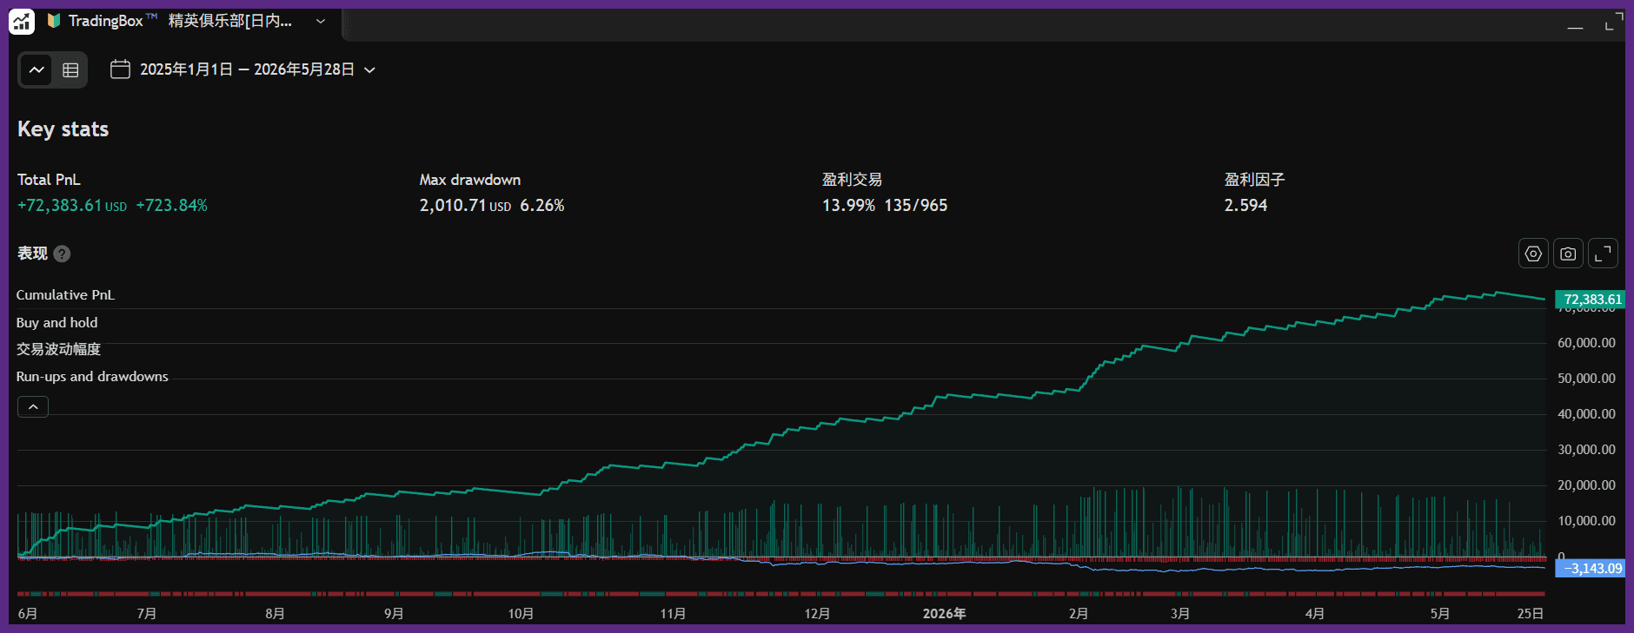1634x633 pixels.
Task: Click the TradingBox strategy tester logo icon
Action: pos(22,21)
